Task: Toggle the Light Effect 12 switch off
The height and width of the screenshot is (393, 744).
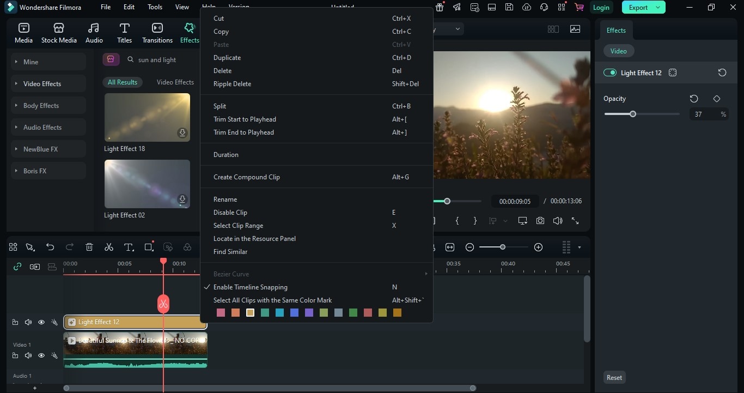Action: (x=610, y=72)
